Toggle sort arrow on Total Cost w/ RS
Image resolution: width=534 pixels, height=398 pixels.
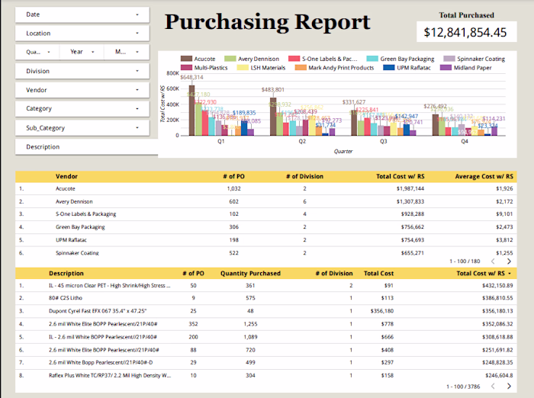coord(510,274)
